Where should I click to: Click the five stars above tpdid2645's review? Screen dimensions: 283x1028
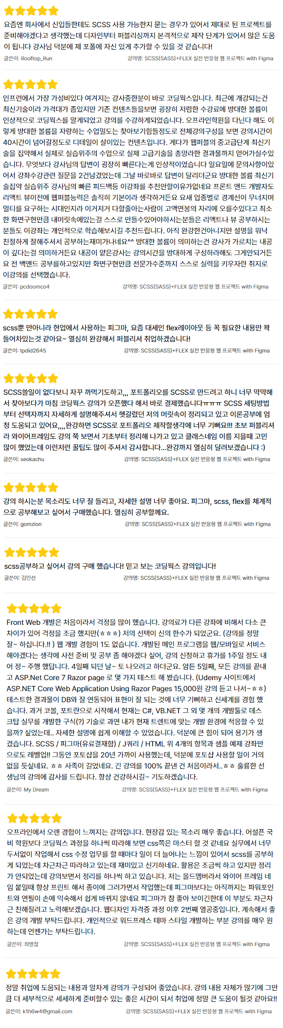pos(30,314)
